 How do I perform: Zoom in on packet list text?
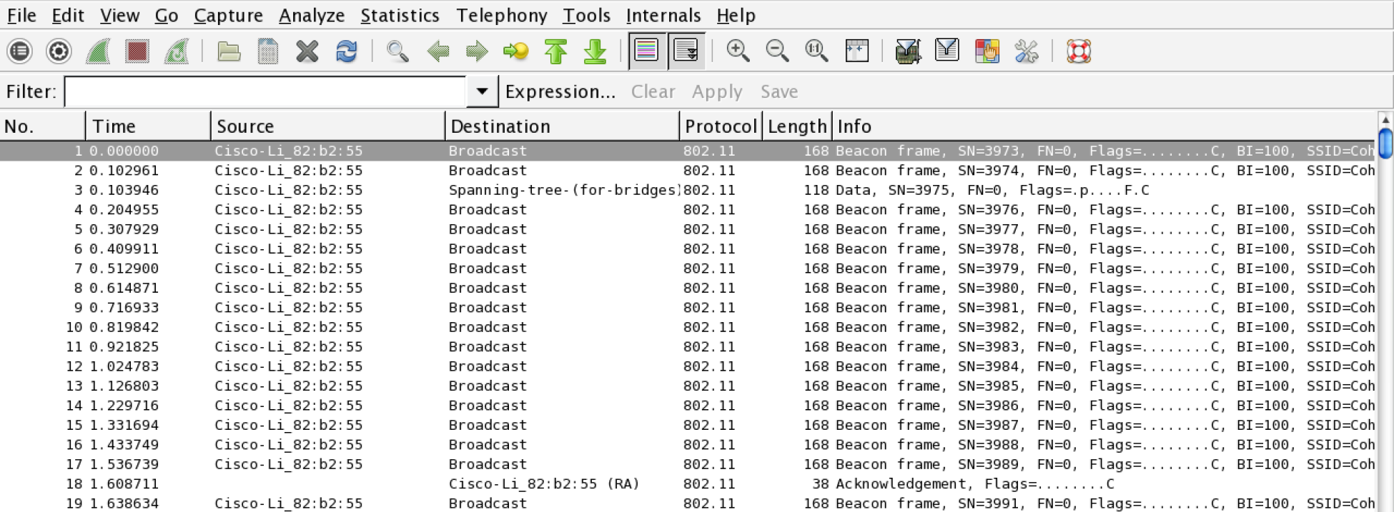[738, 51]
